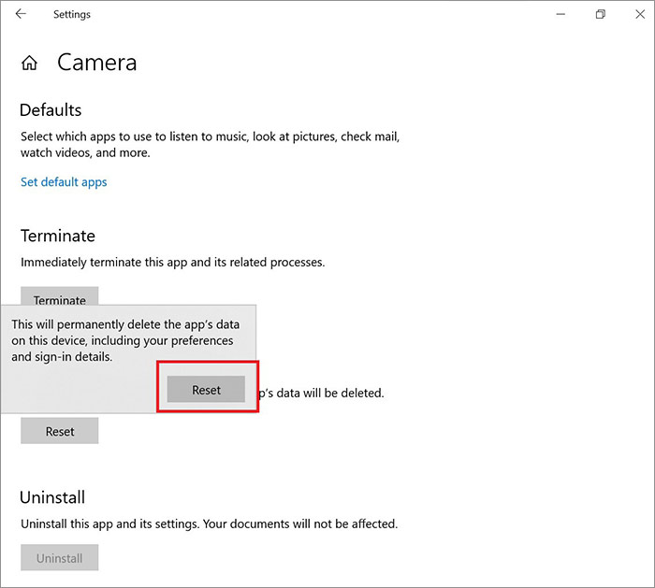Click 'Uninstall this app and its settings' text

pyautogui.click(x=209, y=524)
